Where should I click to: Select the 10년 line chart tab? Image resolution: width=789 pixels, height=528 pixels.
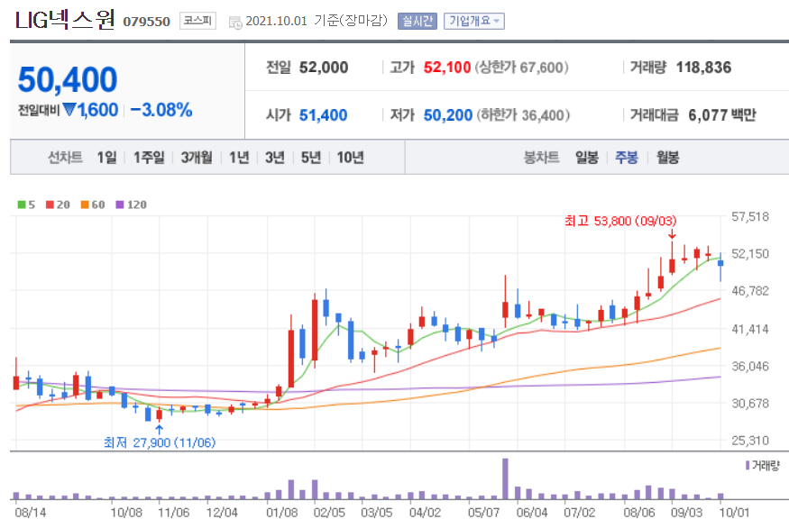point(350,158)
